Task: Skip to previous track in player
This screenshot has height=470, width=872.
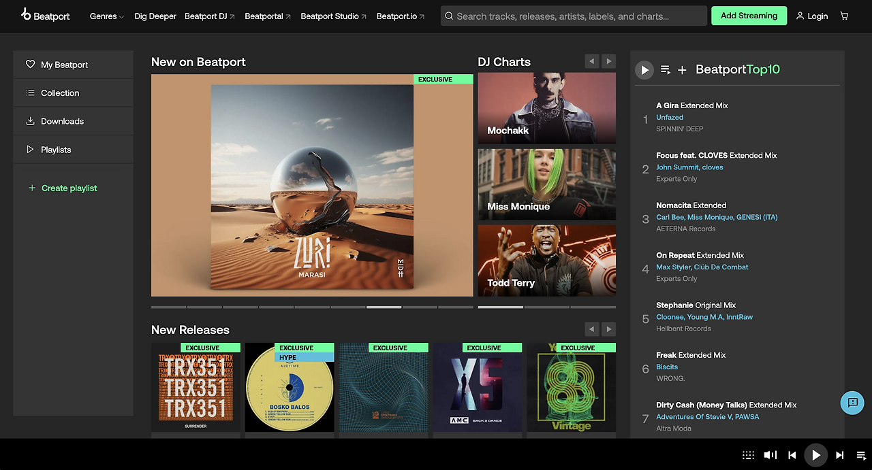Action: point(792,455)
